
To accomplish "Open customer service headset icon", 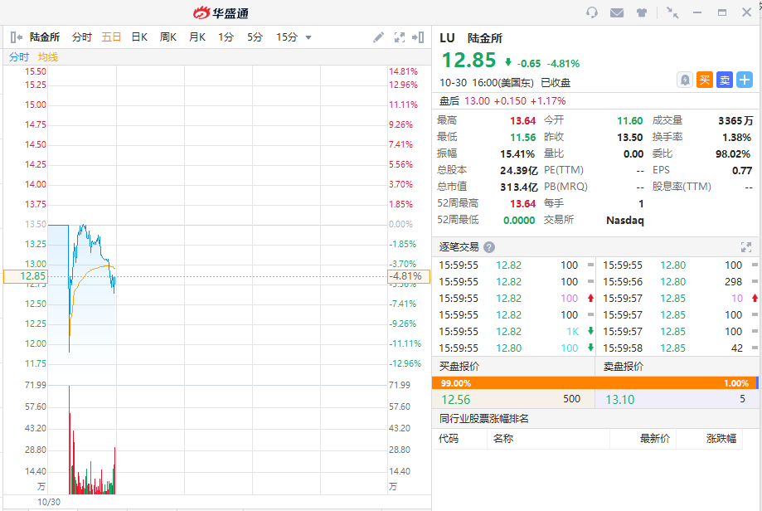I will pos(592,12).
